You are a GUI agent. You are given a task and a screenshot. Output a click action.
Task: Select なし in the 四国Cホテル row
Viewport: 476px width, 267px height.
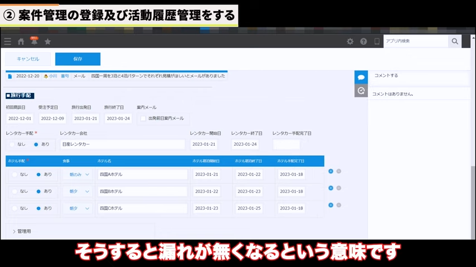(14, 209)
